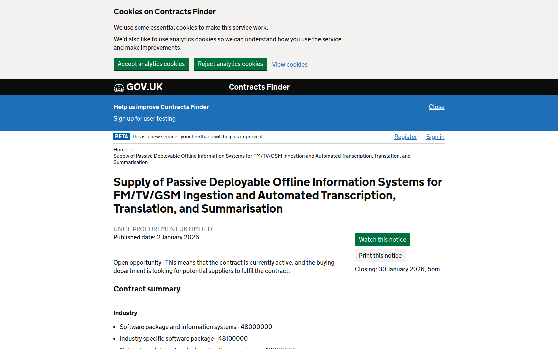Click the closing date 30 January 2026 text
The image size is (558, 349).
[x=397, y=269]
